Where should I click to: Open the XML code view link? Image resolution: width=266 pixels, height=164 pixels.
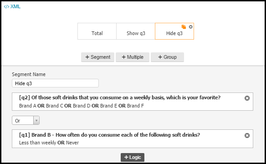12,6
